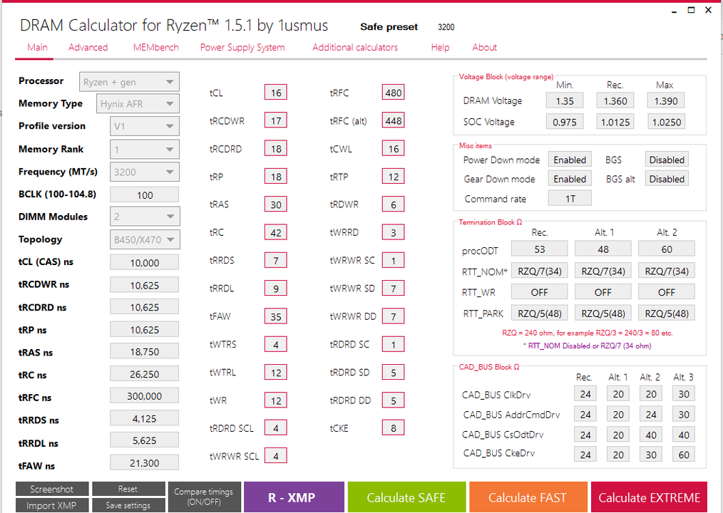Select the tCKE timing value box
Screen dimensions: 723x513
[394, 428]
